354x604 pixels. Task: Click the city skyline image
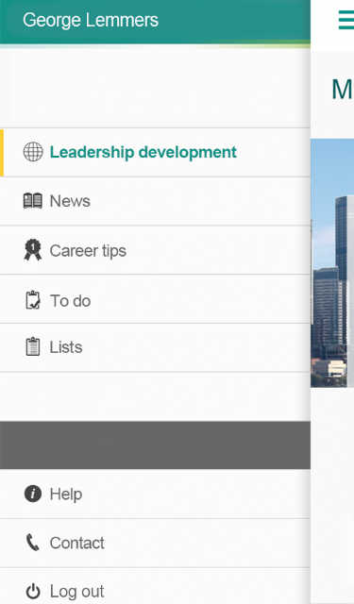(x=332, y=262)
